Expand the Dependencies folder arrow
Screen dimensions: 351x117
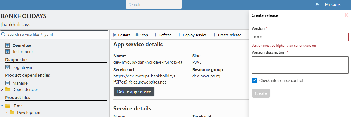pyautogui.click(x=2, y=90)
